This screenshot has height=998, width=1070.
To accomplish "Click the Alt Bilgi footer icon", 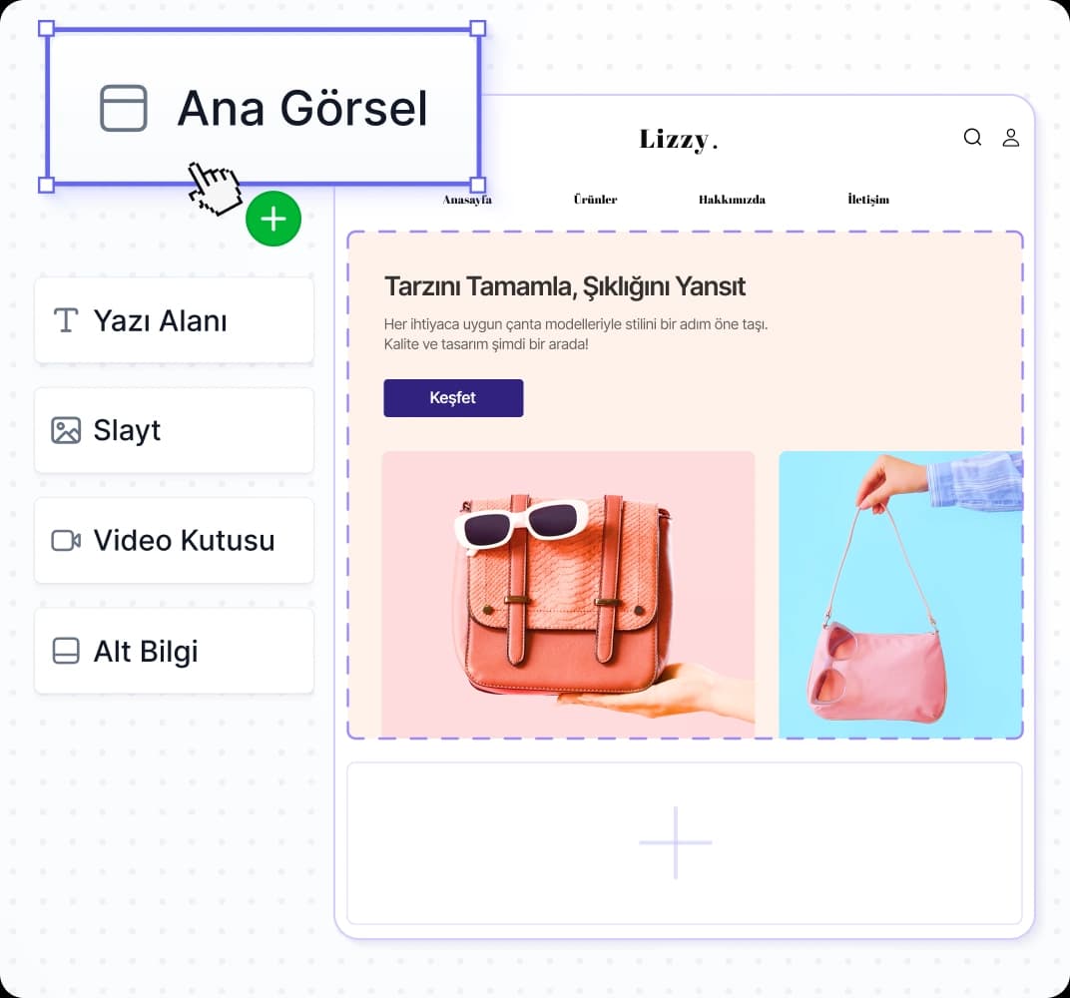I will 66,651.
